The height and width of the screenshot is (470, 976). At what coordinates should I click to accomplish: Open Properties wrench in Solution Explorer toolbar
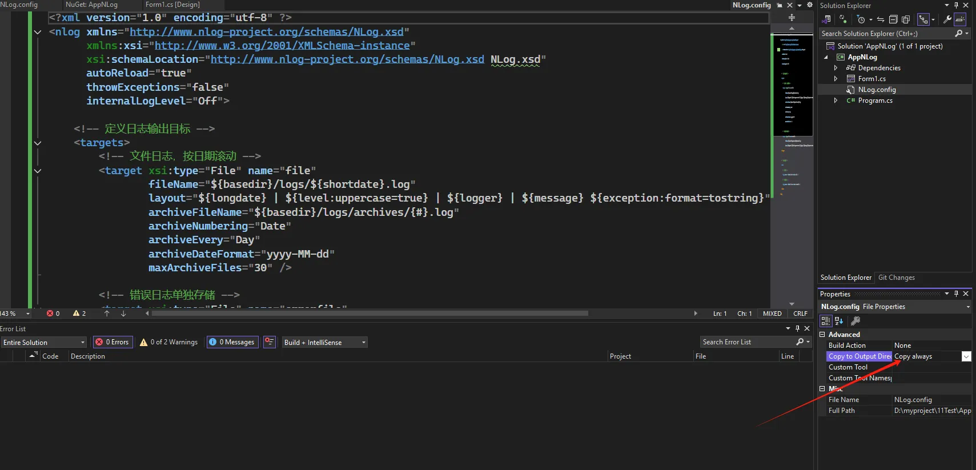click(x=947, y=19)
